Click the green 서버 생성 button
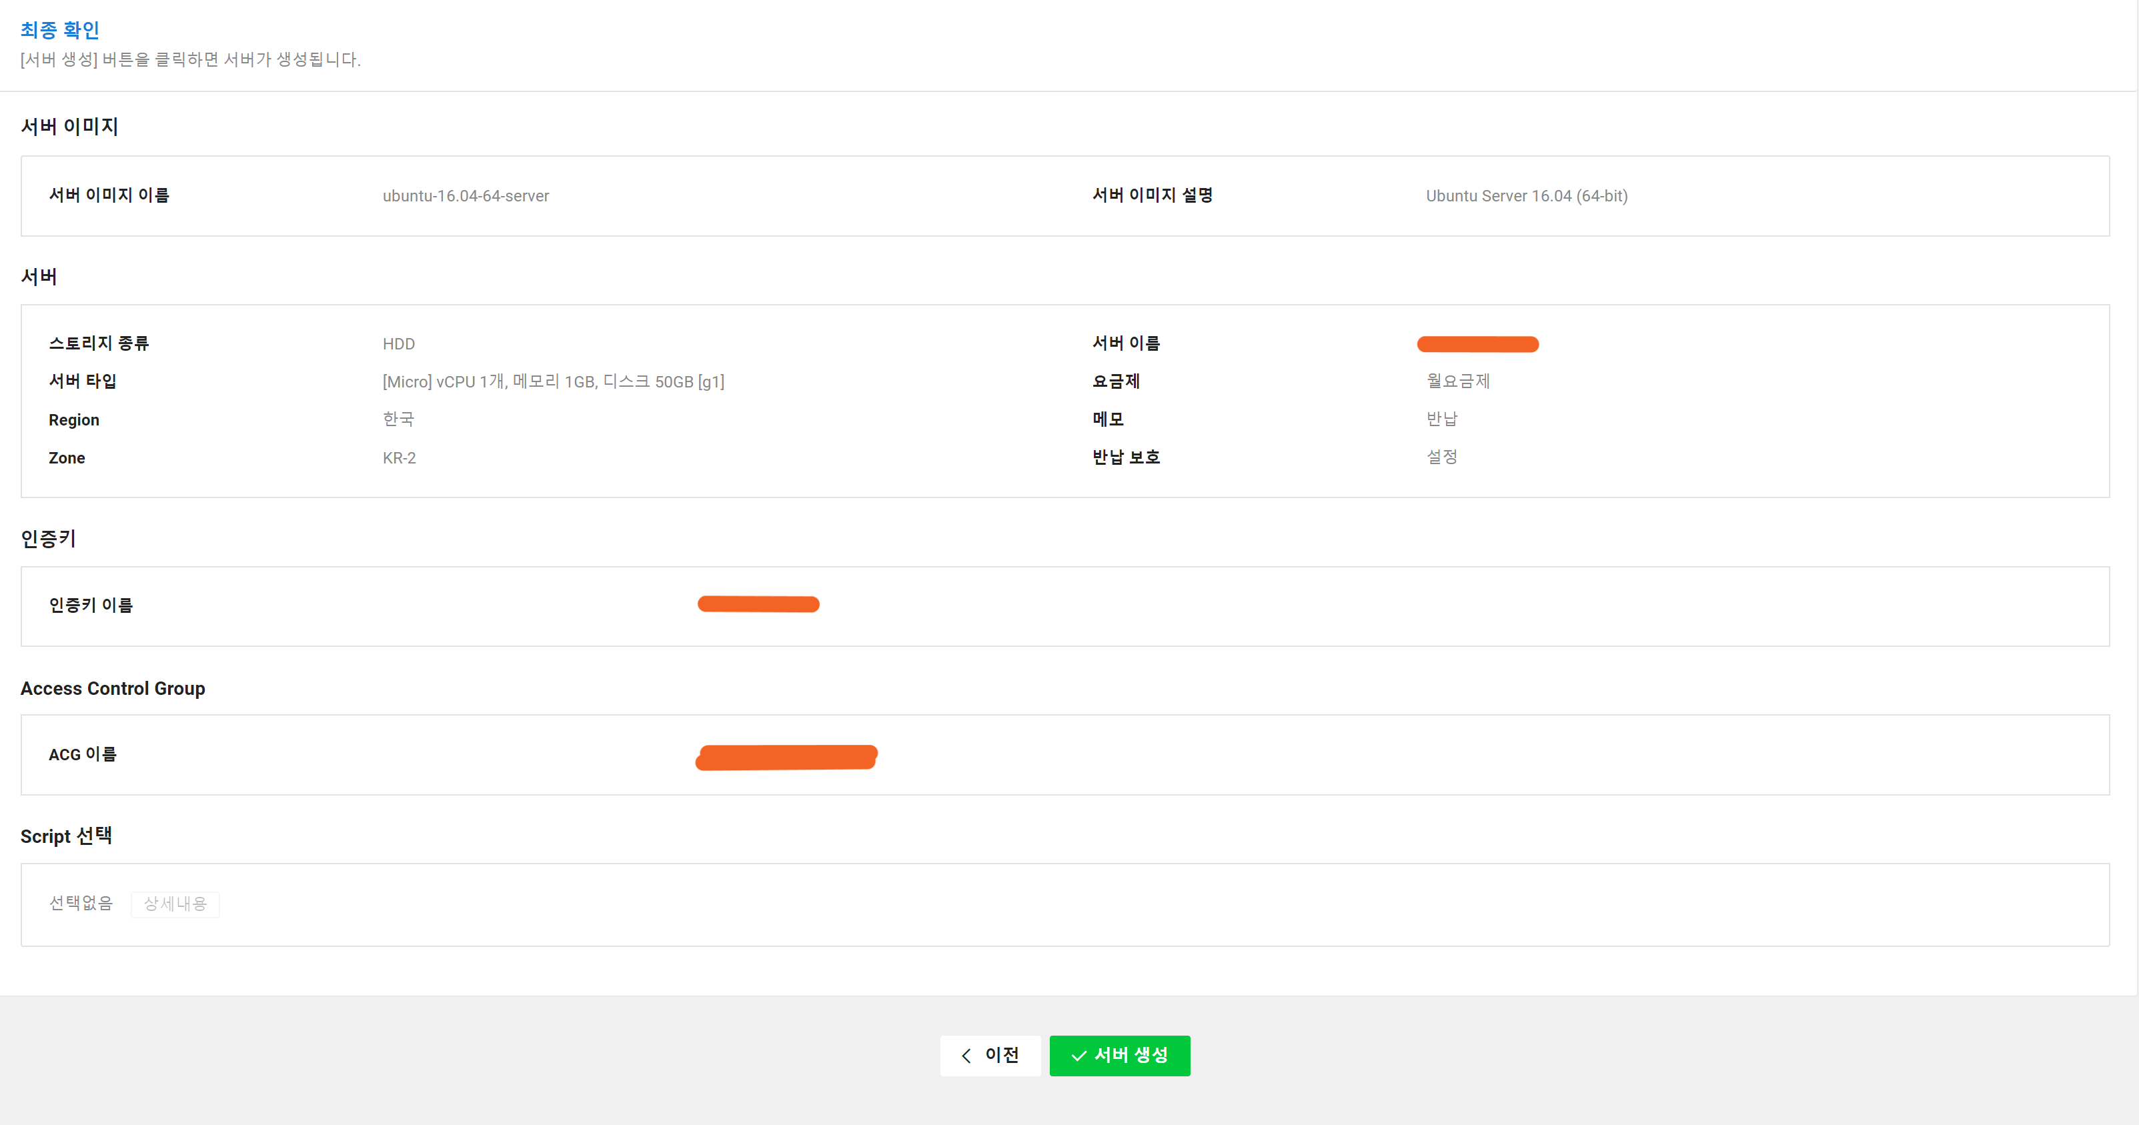This screenshot has height=1125, width=2139. coord(1119,1055)
